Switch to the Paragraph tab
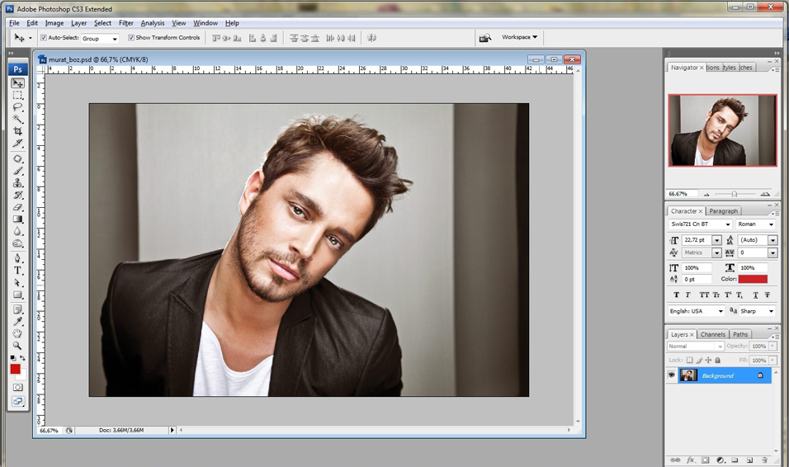The image size is (789, 467). tap(723, 211)
